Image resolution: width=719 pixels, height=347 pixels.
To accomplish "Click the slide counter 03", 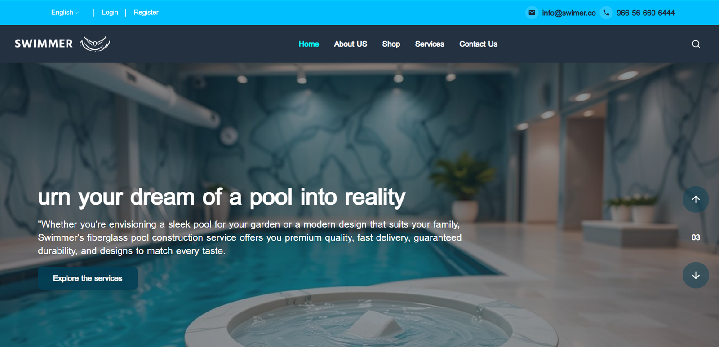I will [x=696, y=237].
